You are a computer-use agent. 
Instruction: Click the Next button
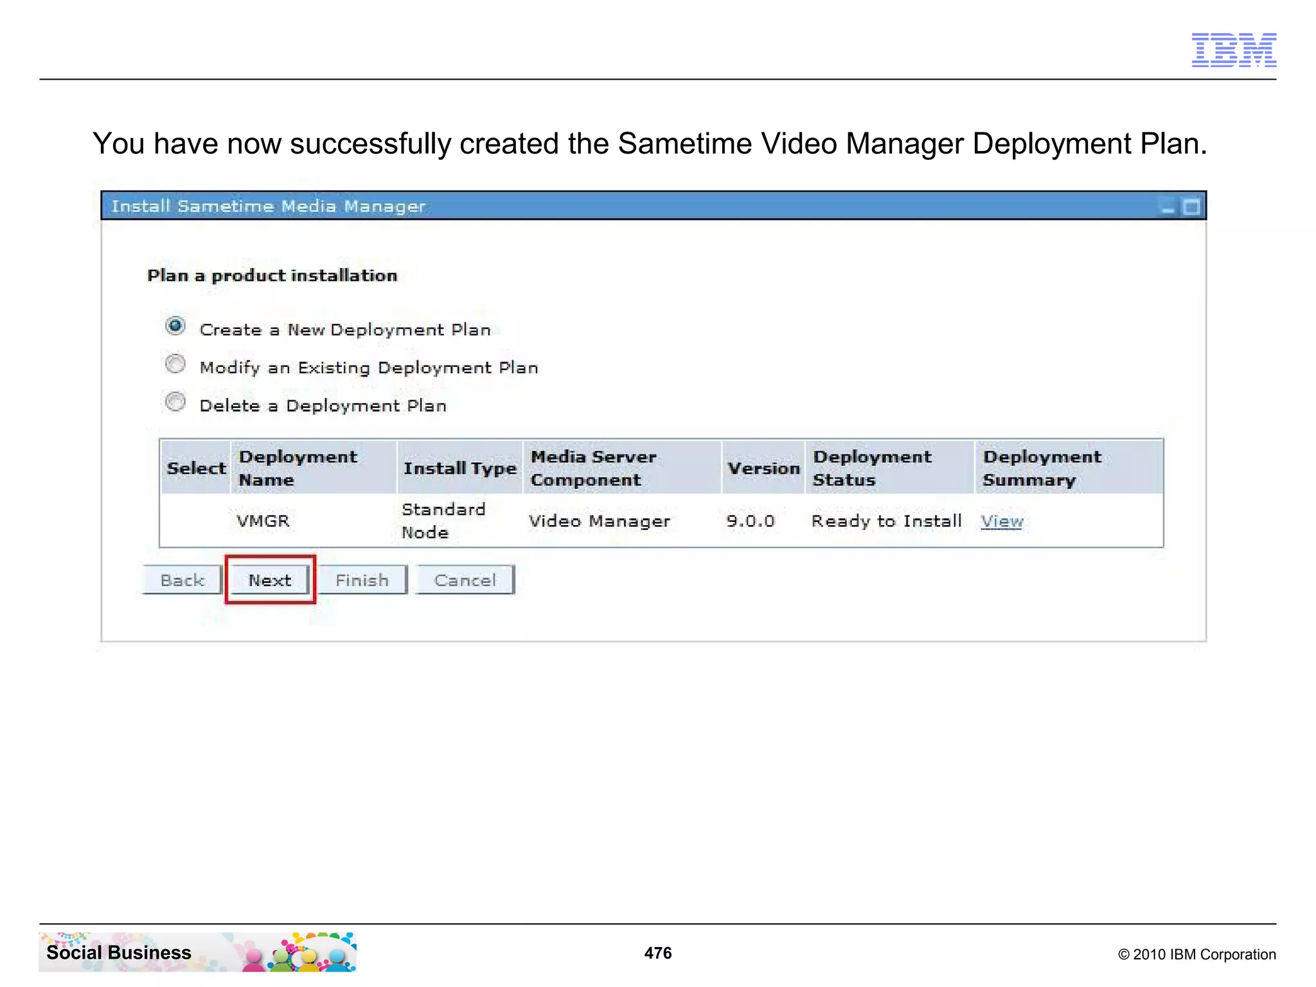coord(270,580)
